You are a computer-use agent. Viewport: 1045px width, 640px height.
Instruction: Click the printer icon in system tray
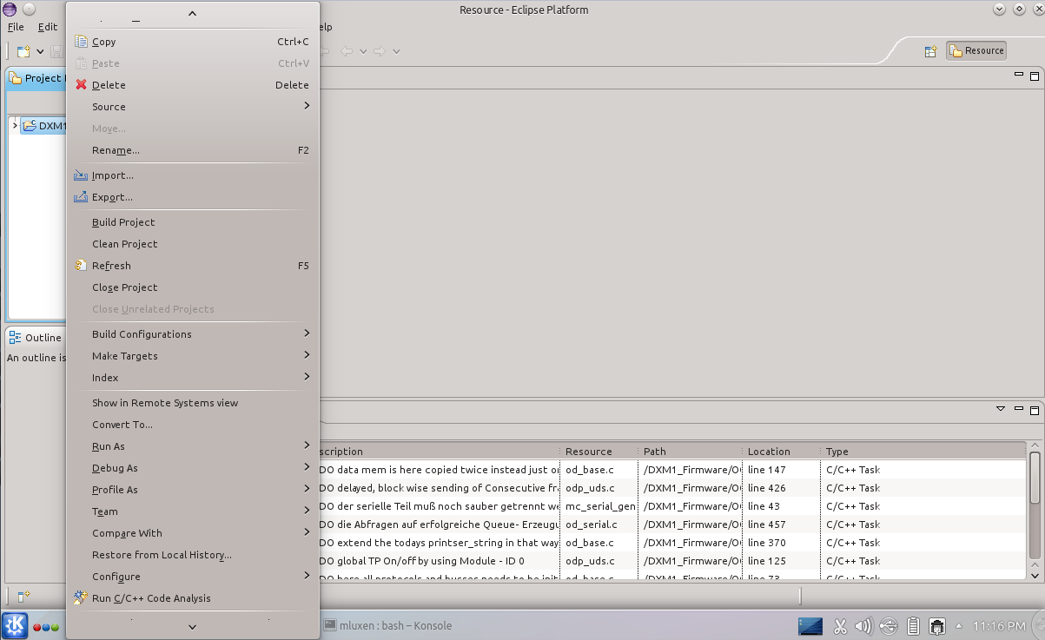pyautogui.click(x=937, y=625)
